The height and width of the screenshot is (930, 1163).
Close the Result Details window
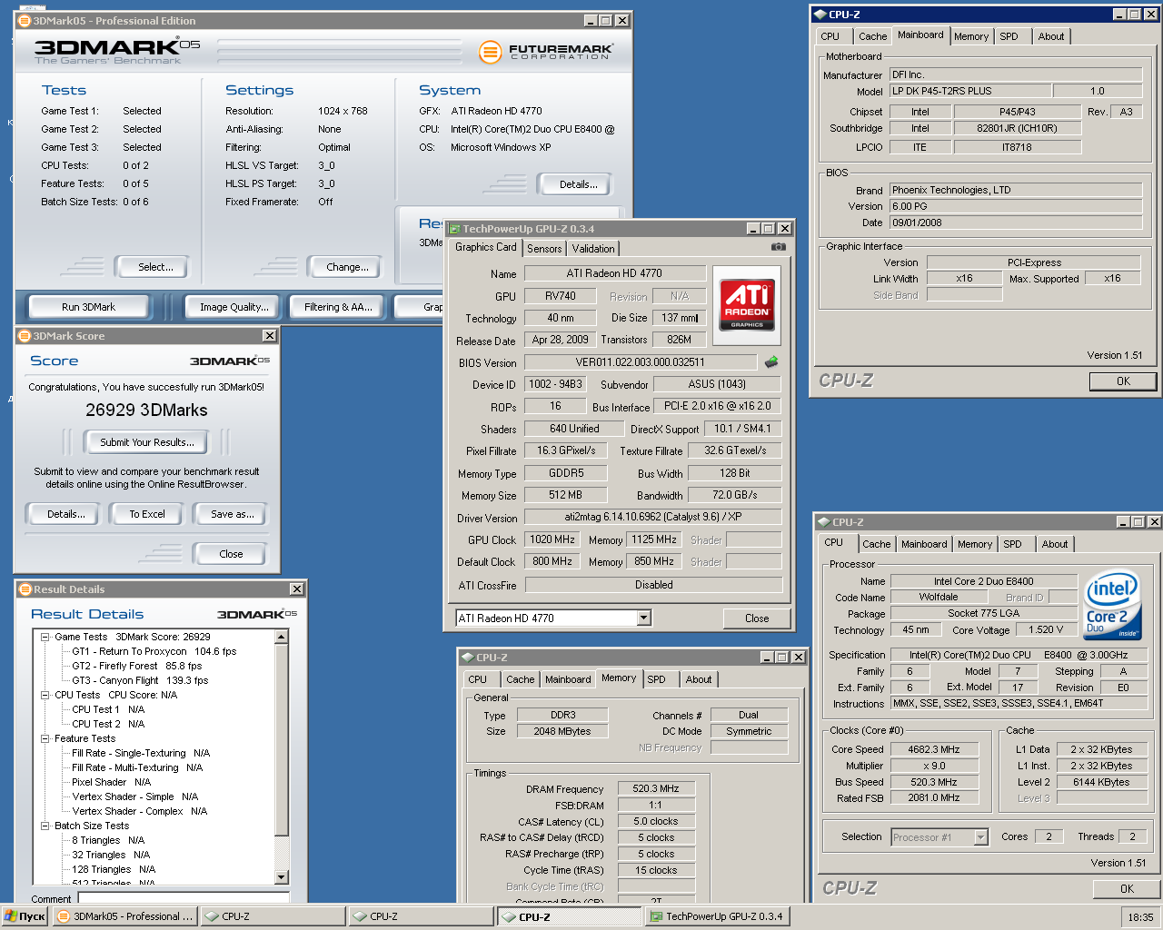click(296, 589)
